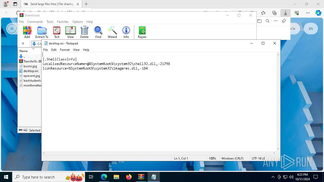Open Notepad File menu

point(46,50)
